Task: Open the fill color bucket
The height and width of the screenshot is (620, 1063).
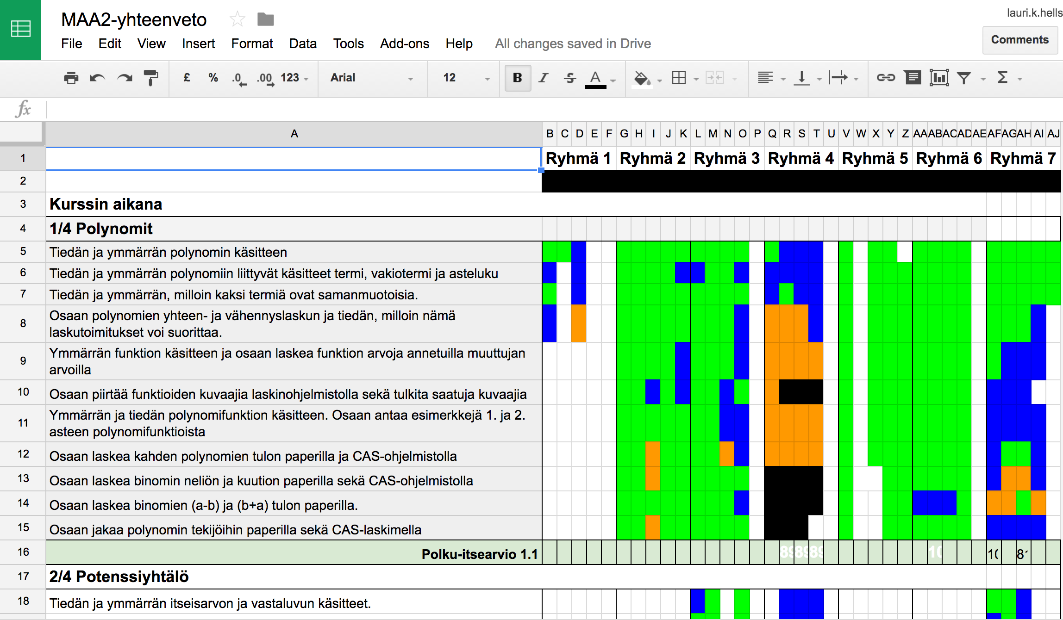Action: click(642, 78)
